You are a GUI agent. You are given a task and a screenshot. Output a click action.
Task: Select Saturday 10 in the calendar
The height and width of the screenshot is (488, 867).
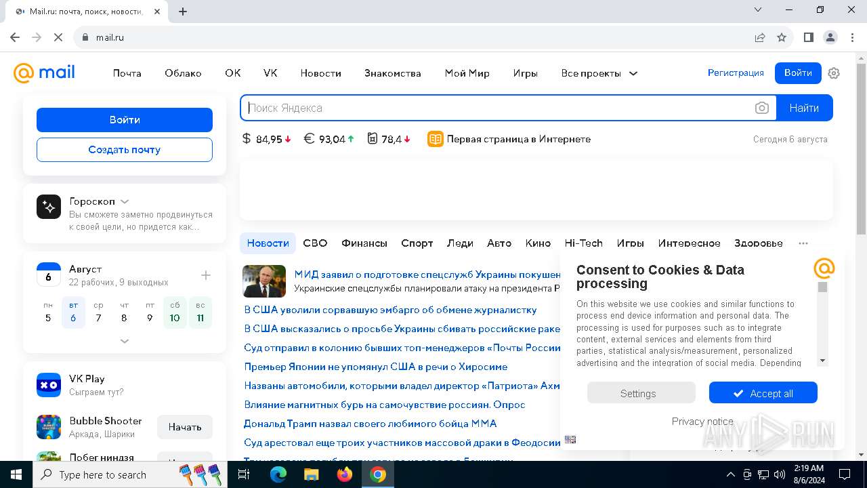[x=175, y=312]
